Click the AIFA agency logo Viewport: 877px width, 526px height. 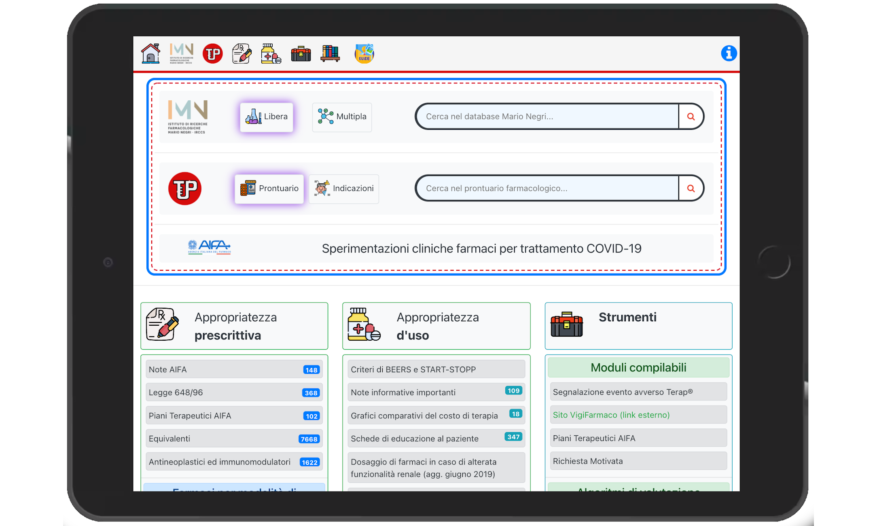click(x=209, y=247)
